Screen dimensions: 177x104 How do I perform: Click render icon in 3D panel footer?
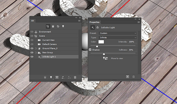pyautogui.click(x=57, y=77)
